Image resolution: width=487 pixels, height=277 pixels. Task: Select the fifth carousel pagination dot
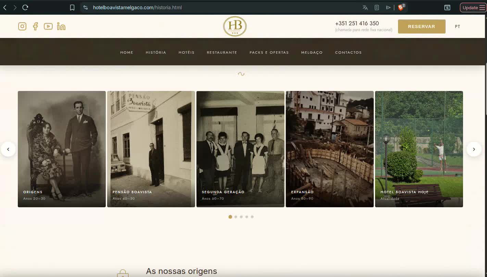pos(252,217)
